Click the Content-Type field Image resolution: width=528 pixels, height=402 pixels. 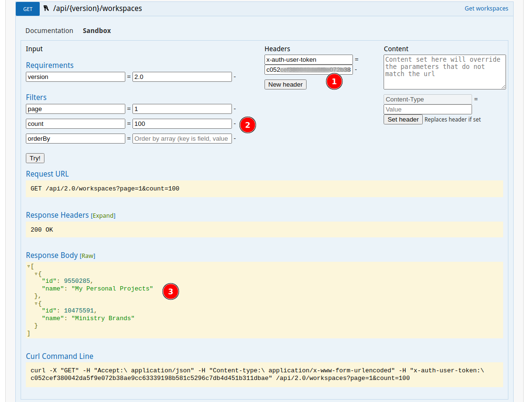point(428,100)
